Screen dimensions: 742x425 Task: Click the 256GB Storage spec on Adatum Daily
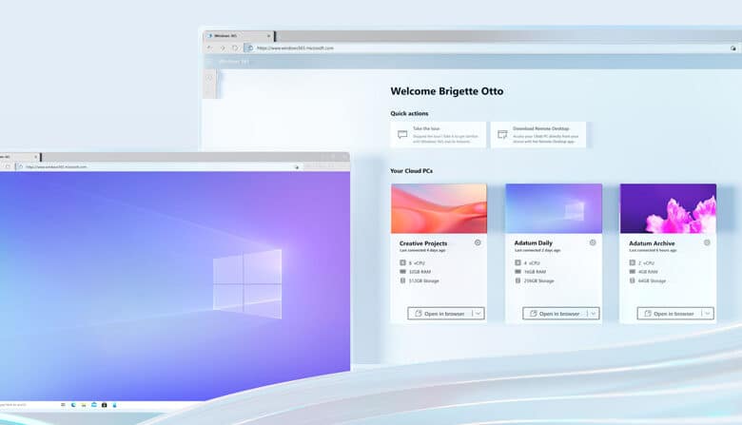(535, 280)
